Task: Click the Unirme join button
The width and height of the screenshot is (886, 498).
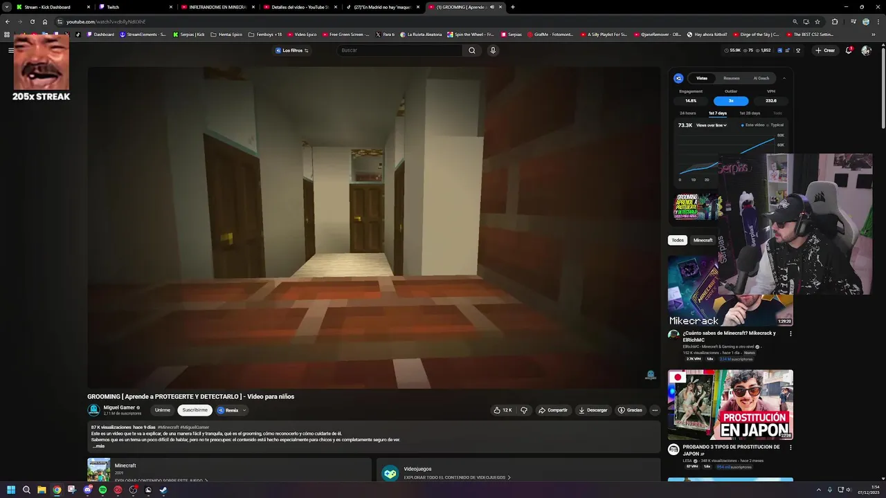Action: [163, 410]
